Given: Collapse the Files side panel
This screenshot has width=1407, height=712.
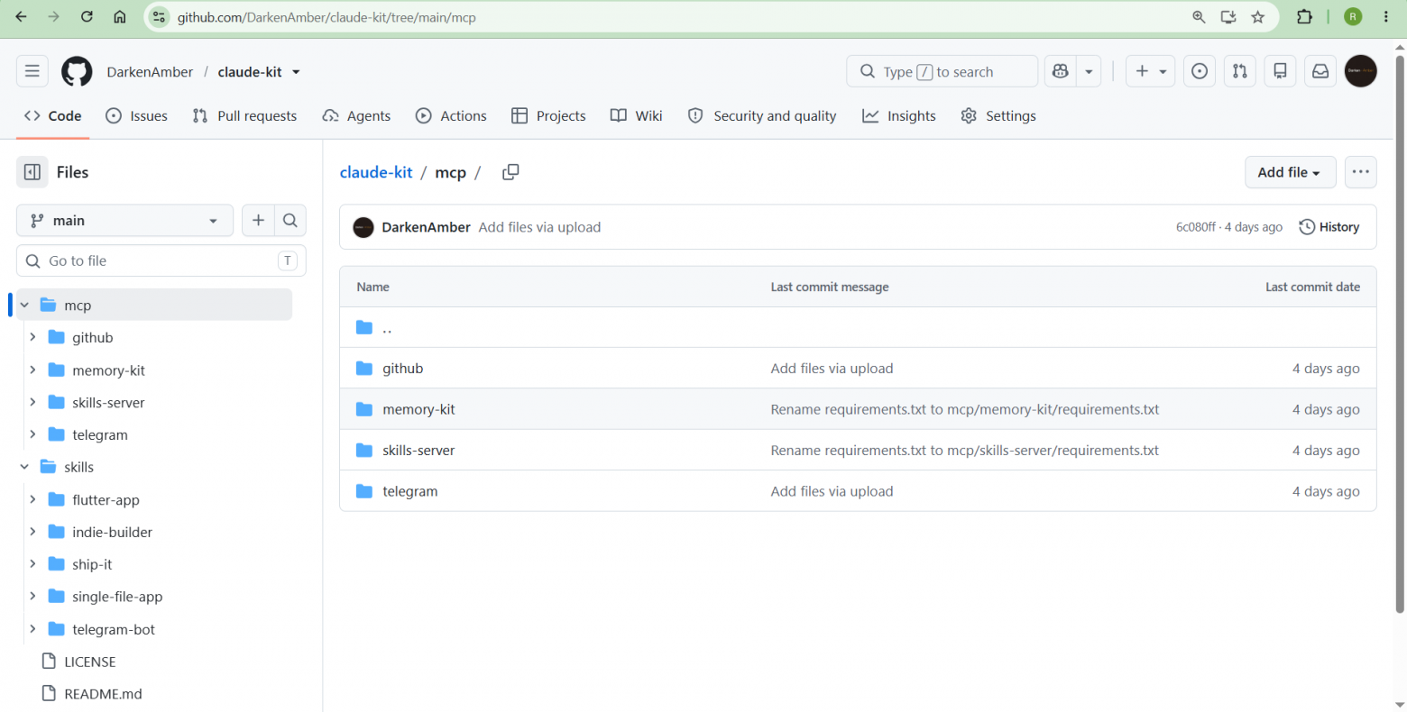Looking at the screenshot, I should (32, 172).
